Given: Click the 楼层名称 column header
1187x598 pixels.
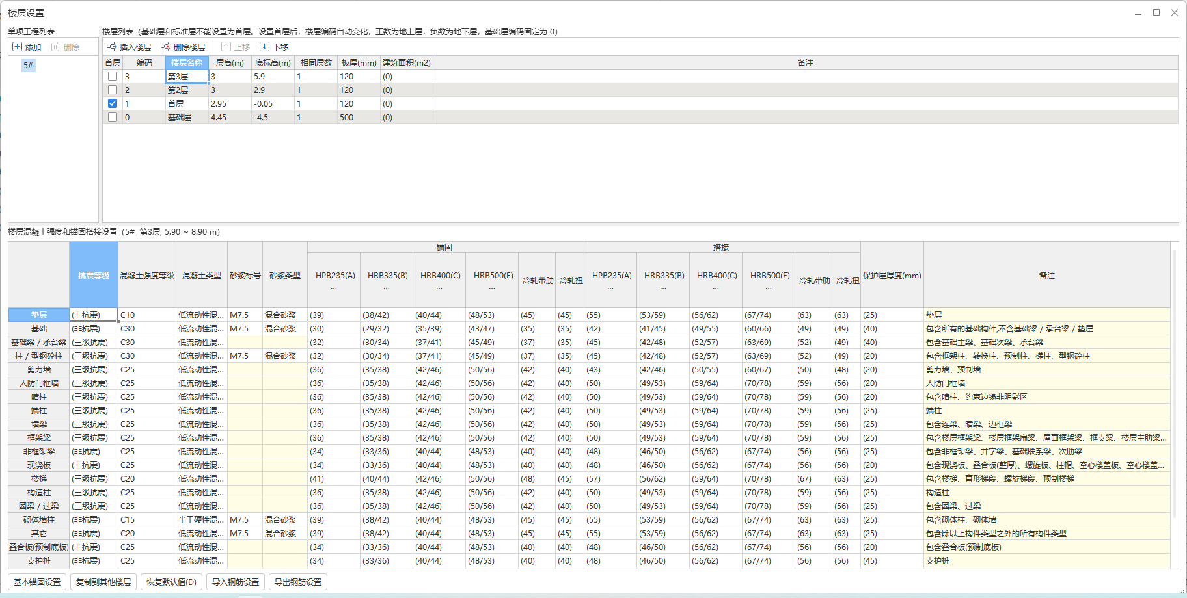Looking at the screenshot, I should [187, 63].
